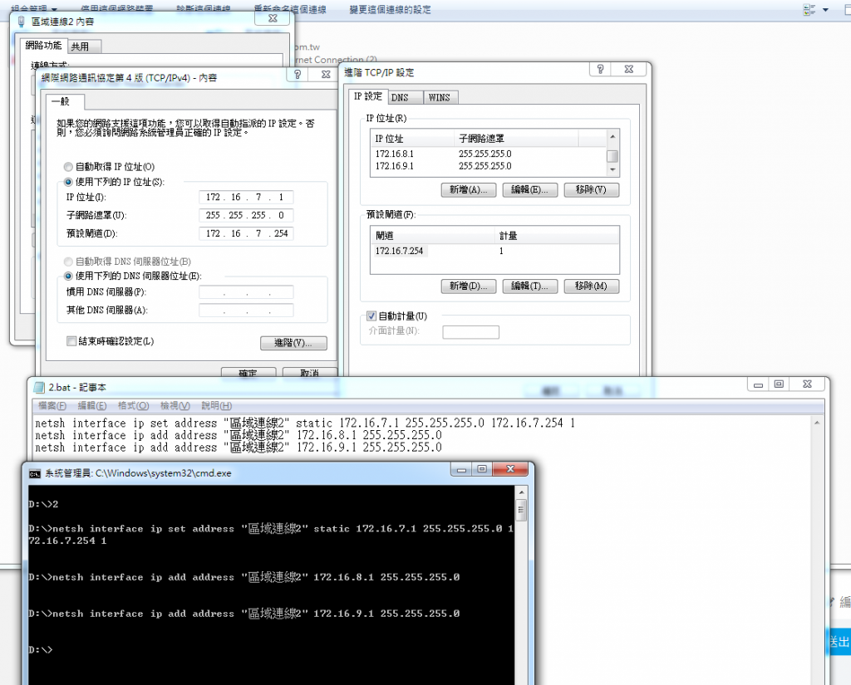Click the IP 位址 input field
Viewport: 851px width, 685px height.
pyautogui.click(x=246, y=197)
